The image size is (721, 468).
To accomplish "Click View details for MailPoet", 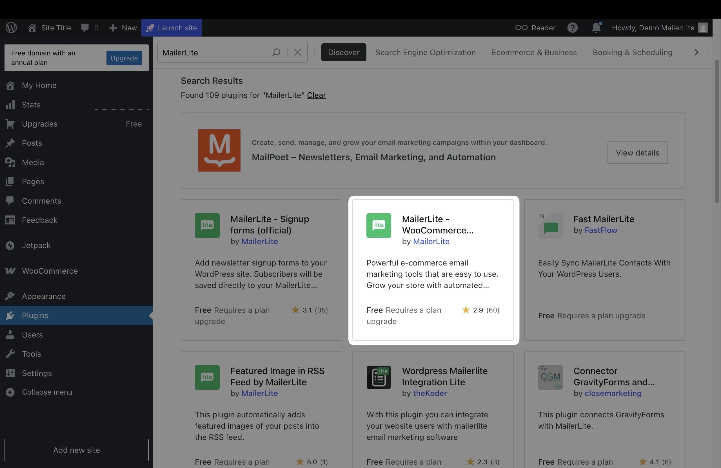I will point(637,153).
